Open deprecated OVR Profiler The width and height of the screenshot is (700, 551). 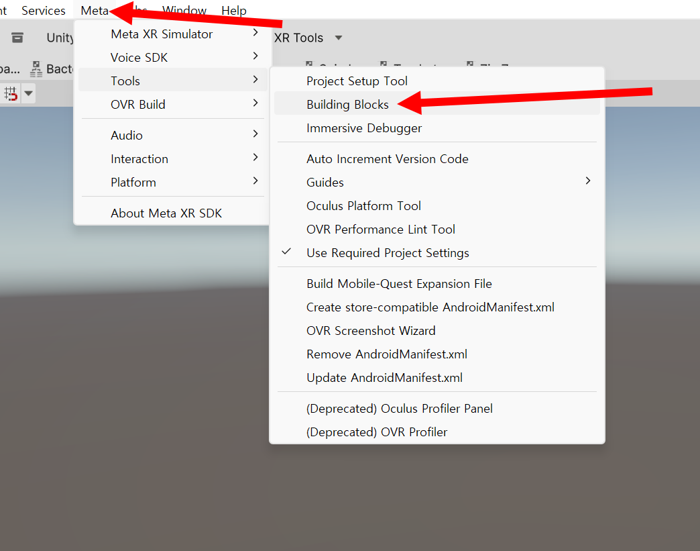437,432
